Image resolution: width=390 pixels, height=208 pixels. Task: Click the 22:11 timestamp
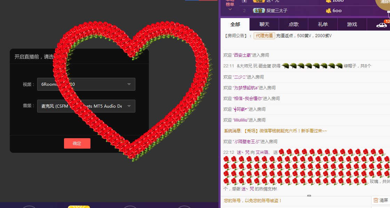pos(229,66)
